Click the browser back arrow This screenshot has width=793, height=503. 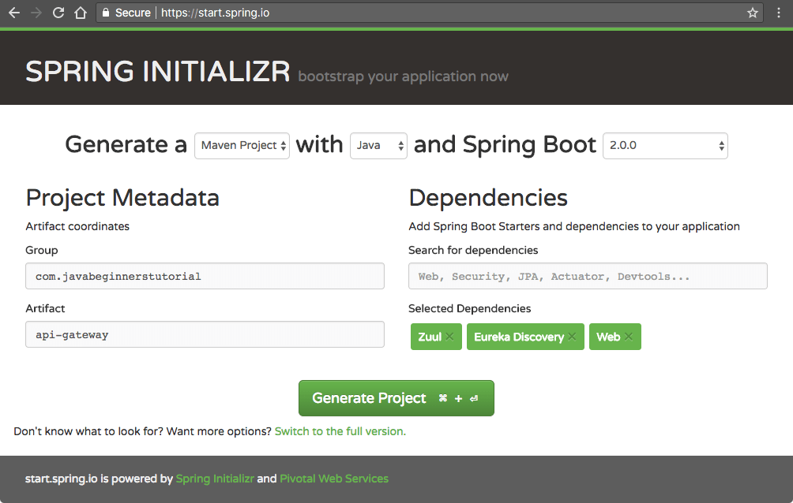point(13,13)
